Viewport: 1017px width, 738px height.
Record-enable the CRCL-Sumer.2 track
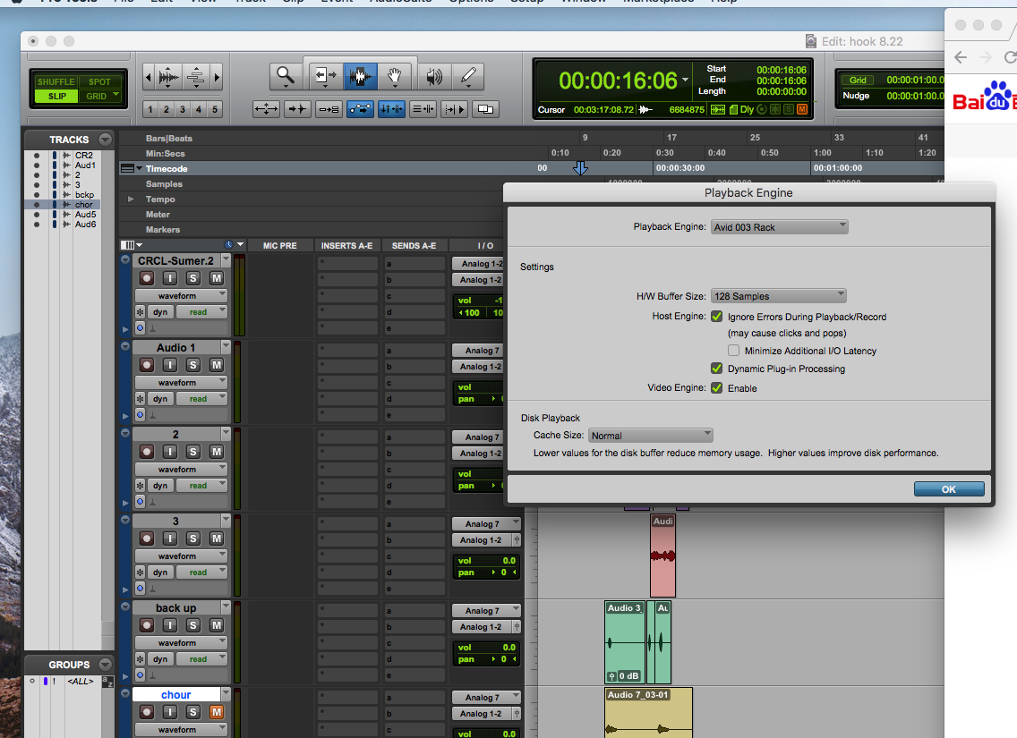pos(147,278)
